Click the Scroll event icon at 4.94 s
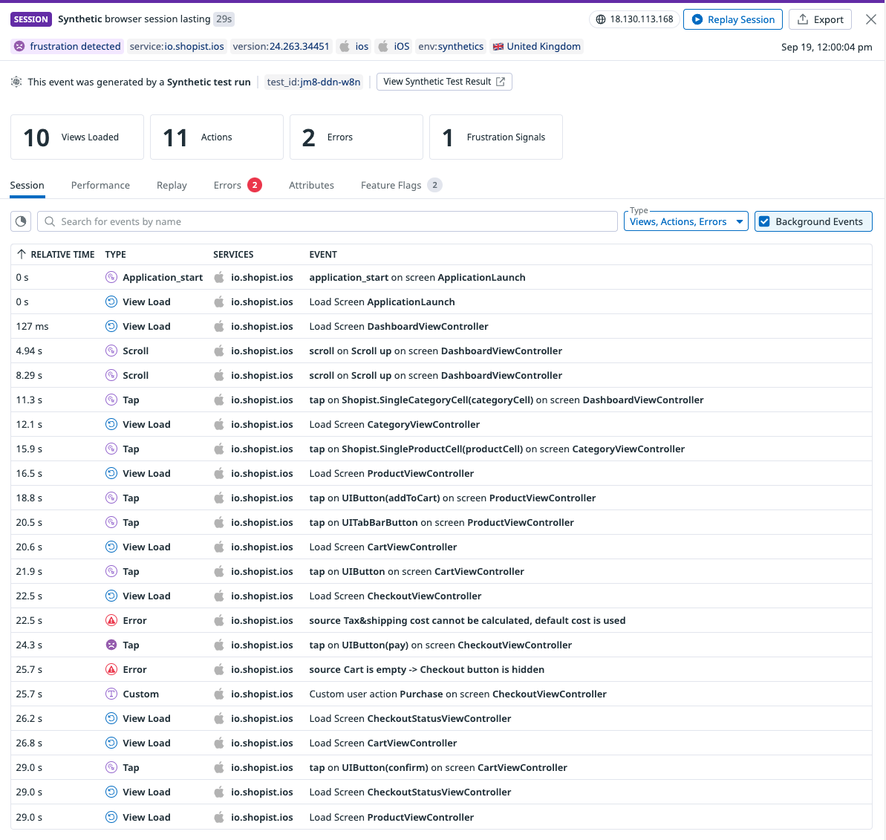 click(x=111, y=351)
